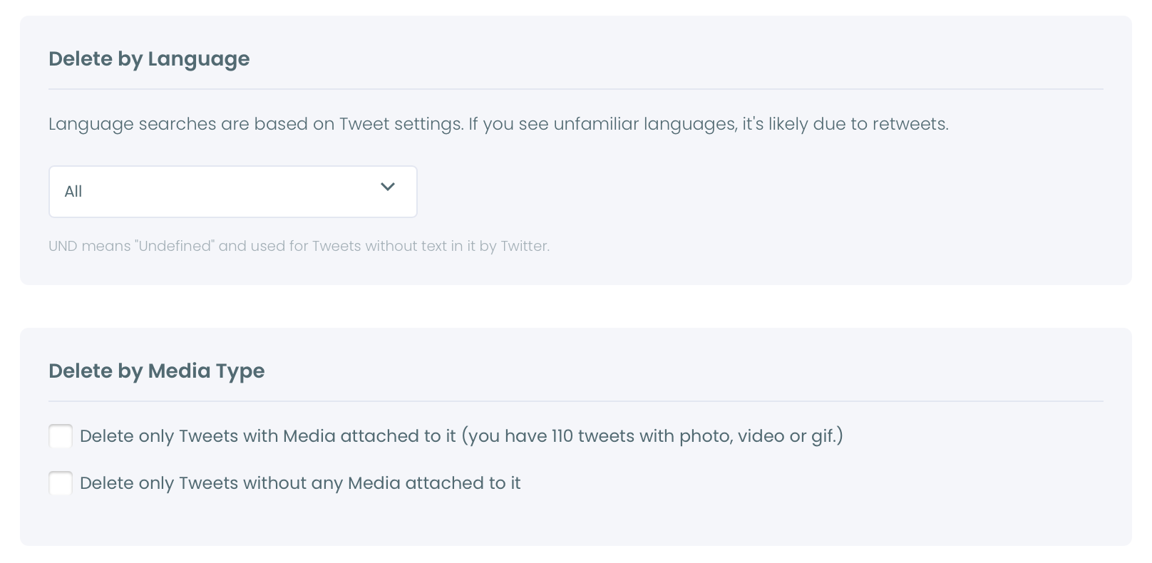Check "Delete only Tweets with Media attached to it"
The height and width of the screenshot is (563, 1152).
61,435
